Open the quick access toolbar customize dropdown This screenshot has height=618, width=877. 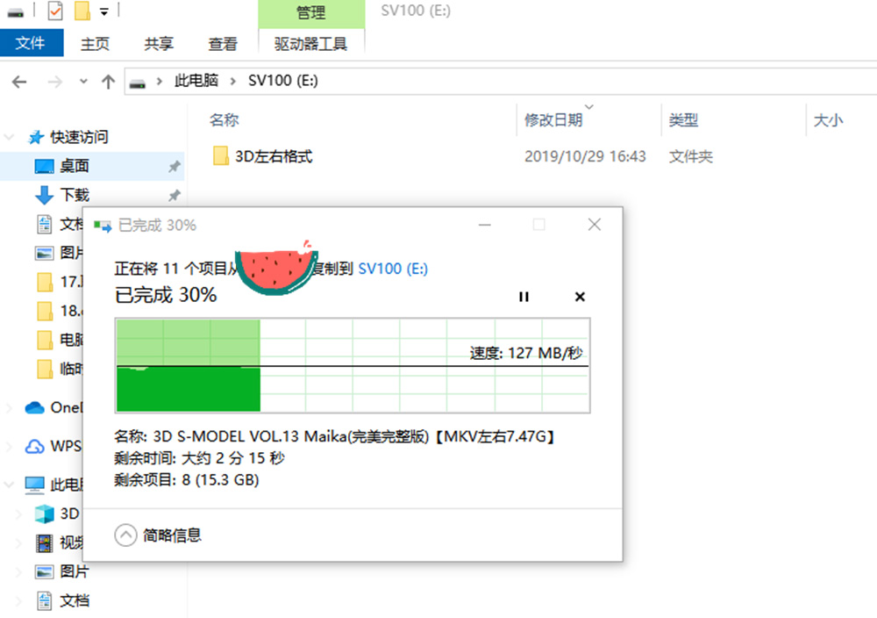(x=104, y=11)
